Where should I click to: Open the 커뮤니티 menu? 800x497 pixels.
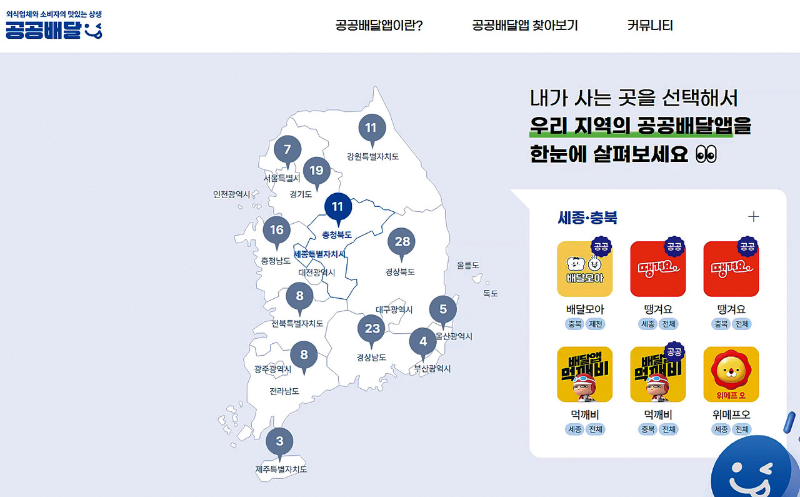[650, 26]
